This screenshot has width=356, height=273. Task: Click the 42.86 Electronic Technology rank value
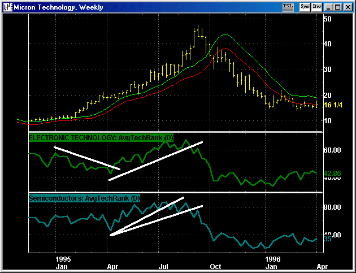tap(332, 174)
